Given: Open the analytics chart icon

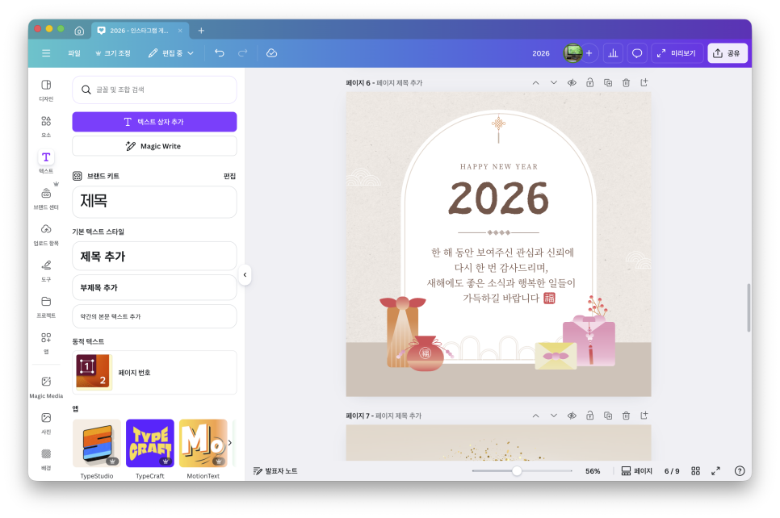Looking at the screenshot, I should pyautogui.click(x=613, y=53).
